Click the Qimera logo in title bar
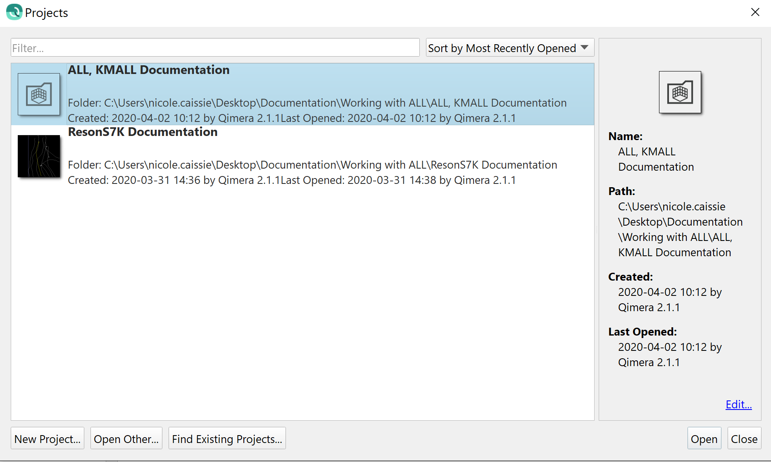This screenshot has width=771, height=462. pyautogui.click(x=14, y=12)
